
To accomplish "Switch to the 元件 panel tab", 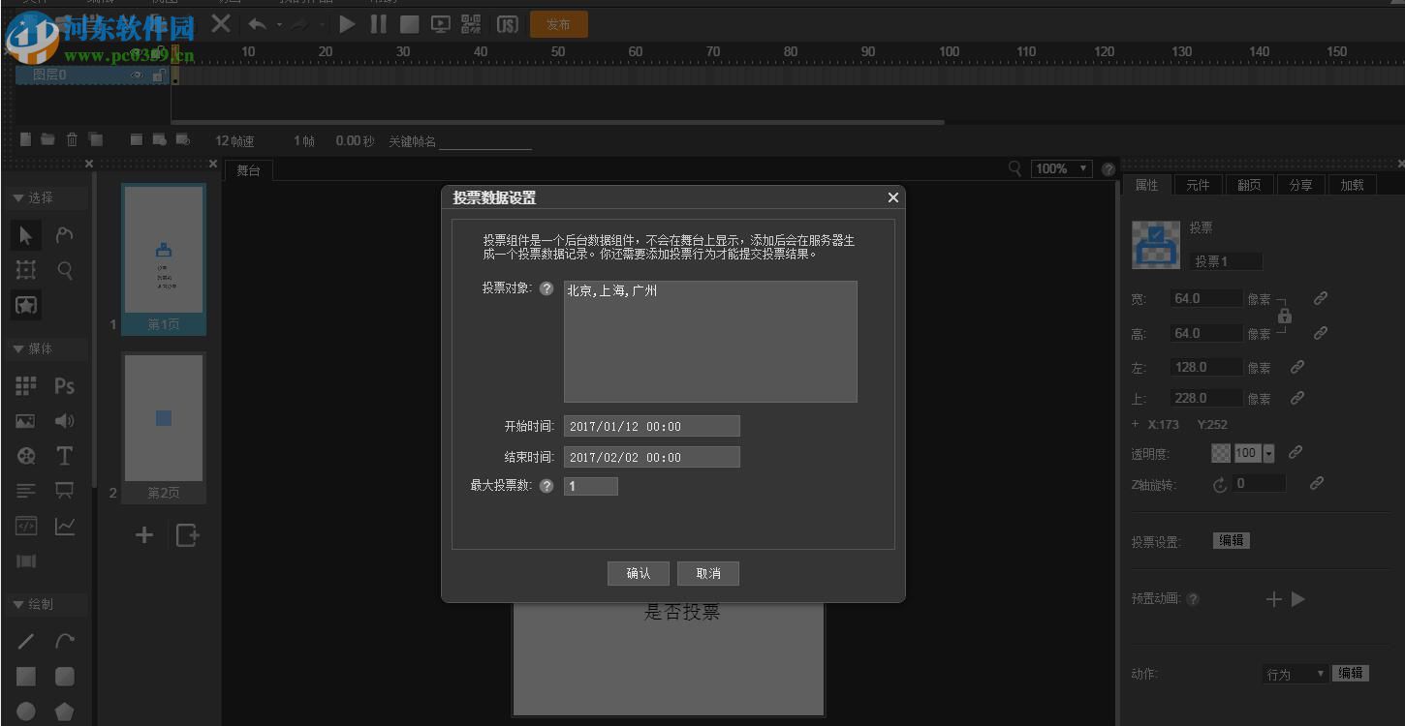I will coord(1198,184).
